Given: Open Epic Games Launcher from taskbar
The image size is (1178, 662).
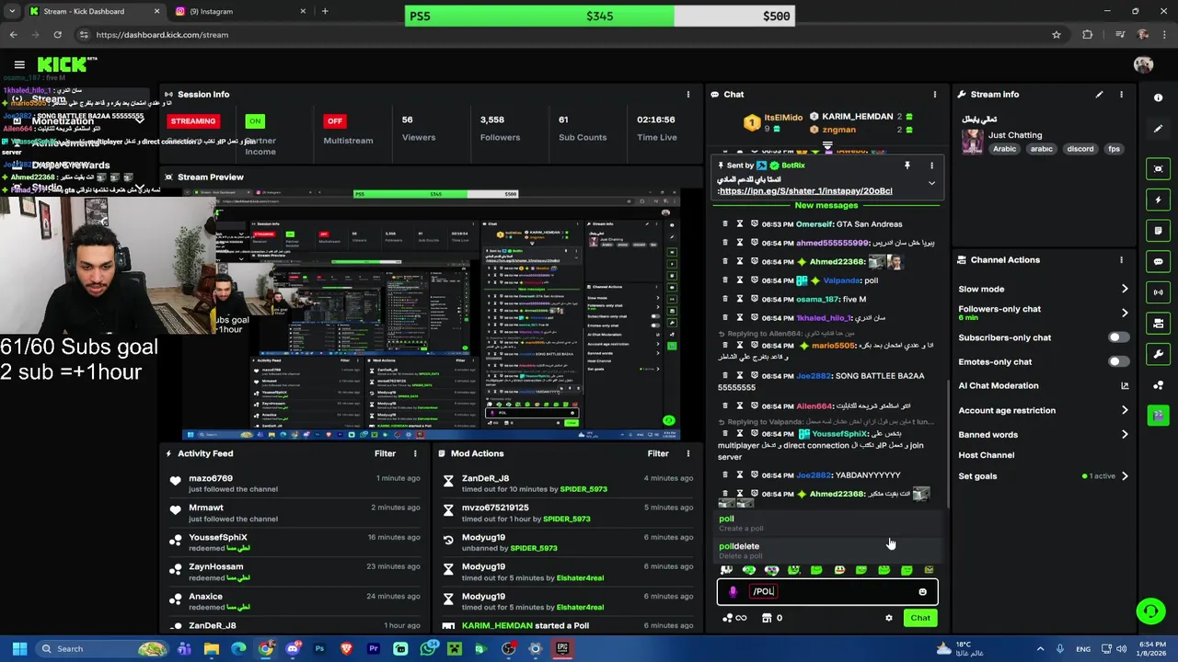Looking at the screenshot, I should [562, 649].
